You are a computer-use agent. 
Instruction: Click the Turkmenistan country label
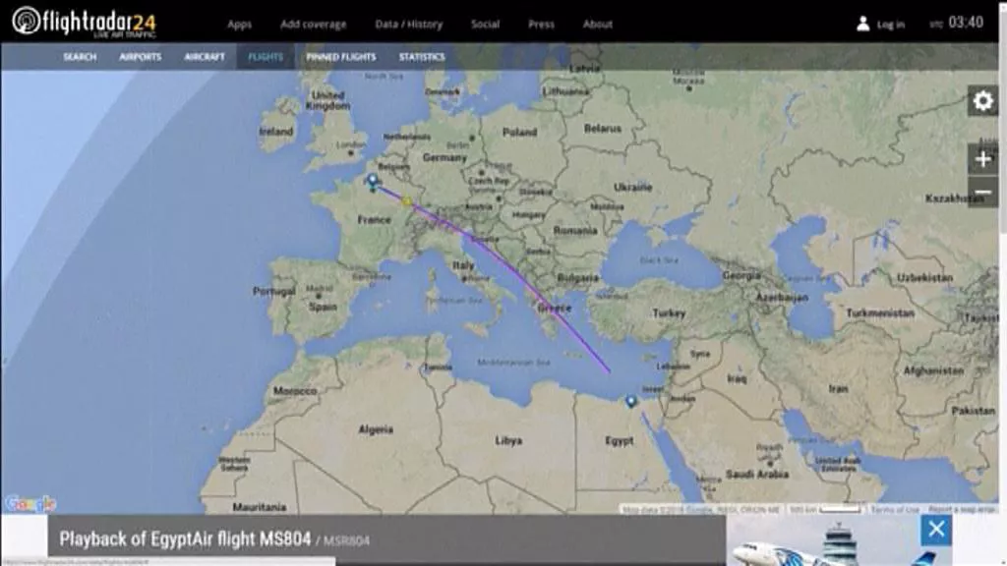click(x=880, y=313)
